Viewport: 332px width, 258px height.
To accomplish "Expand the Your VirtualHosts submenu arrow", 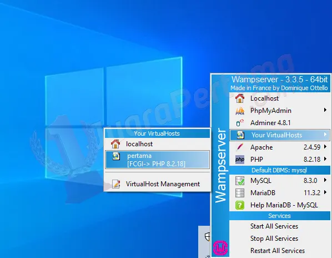I will [x=325, y=135].
